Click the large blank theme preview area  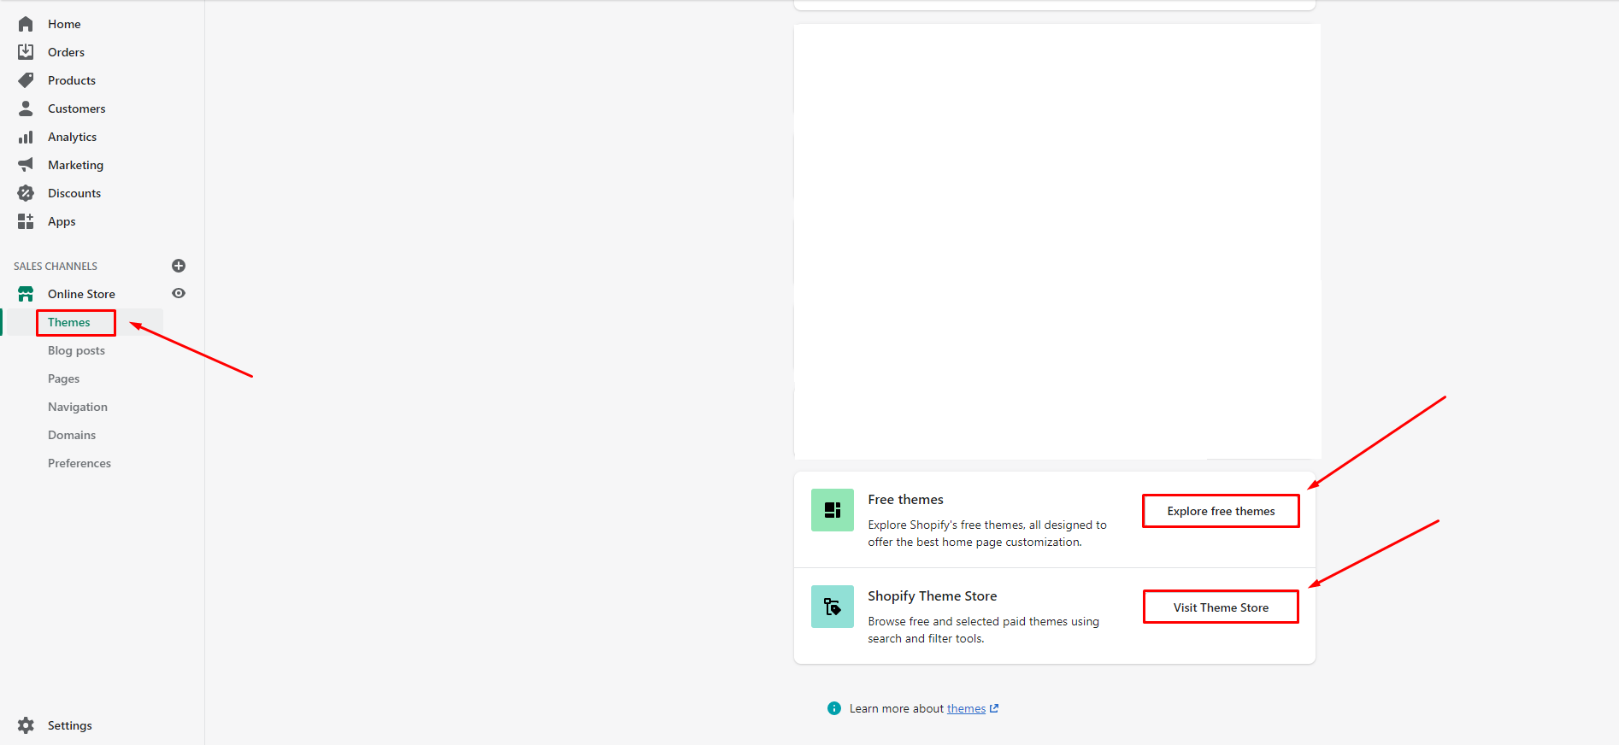coord(1057,241)
